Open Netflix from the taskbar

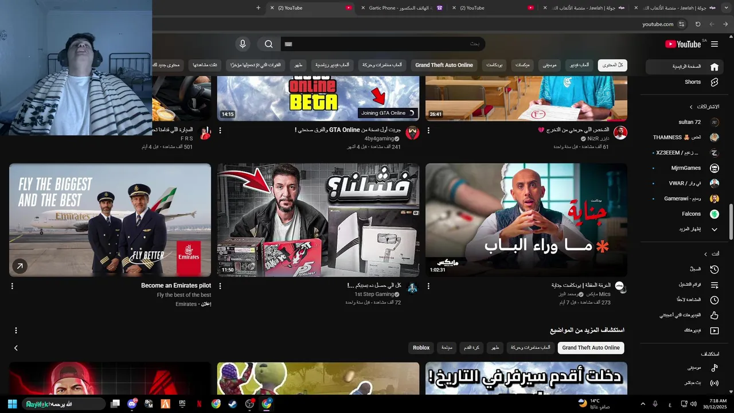click(x=199, y=404)
